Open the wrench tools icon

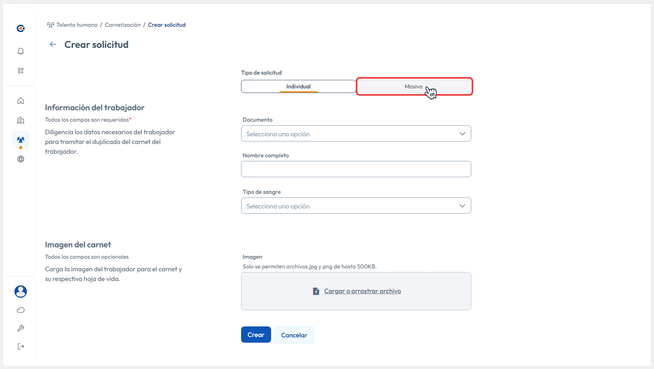tap(20, 328)
